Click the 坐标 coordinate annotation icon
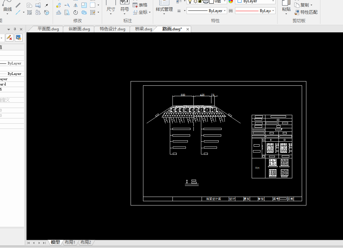The width and height of the screenshot is (343, 248). tap(135, 12)
